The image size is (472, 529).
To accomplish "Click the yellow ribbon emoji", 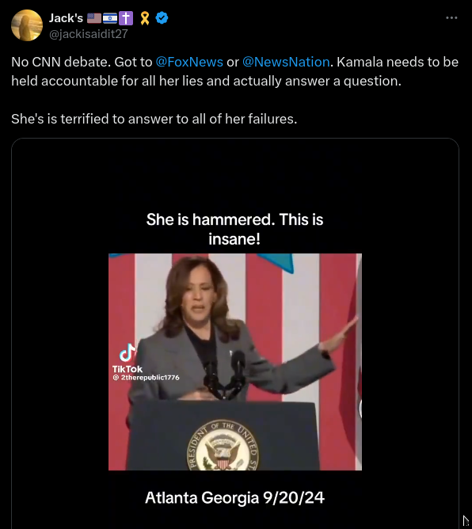I will point(145,18).
